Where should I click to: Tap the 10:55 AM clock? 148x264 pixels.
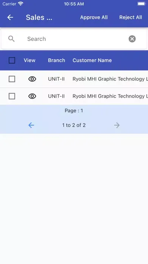click(74, 4)
